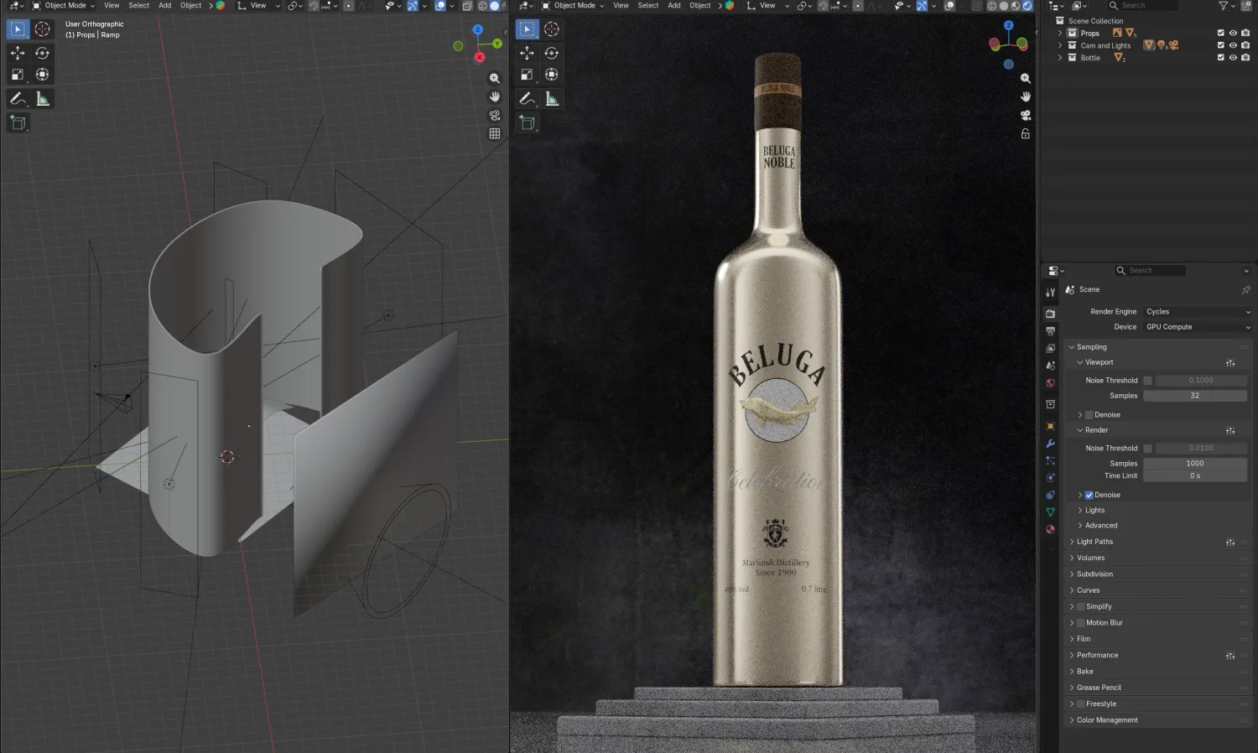This screenshot has height=753, width=1258.
Task: Open Add menu in left viewport header
Action: [x=165, y=6]
